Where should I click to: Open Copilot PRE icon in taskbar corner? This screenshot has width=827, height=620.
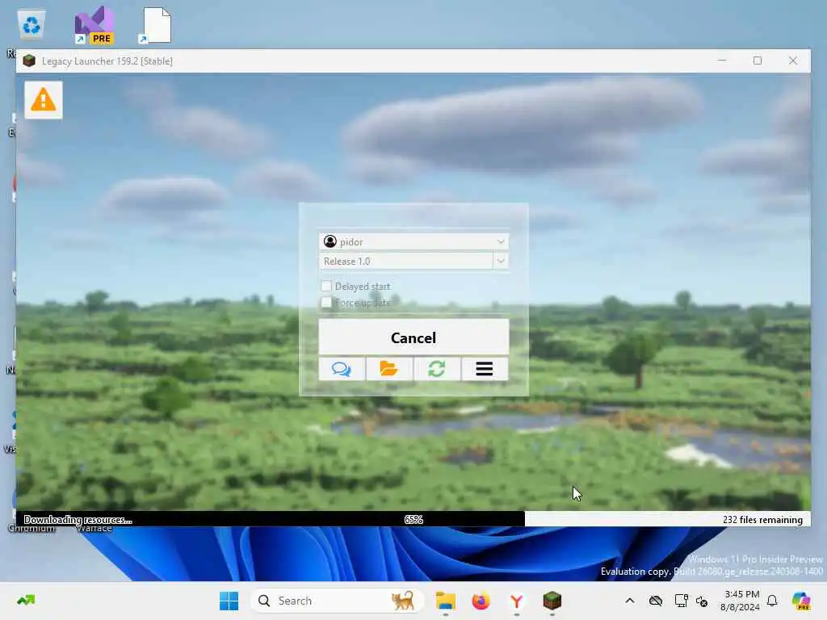pyautogui.click(x=801, y=601)
